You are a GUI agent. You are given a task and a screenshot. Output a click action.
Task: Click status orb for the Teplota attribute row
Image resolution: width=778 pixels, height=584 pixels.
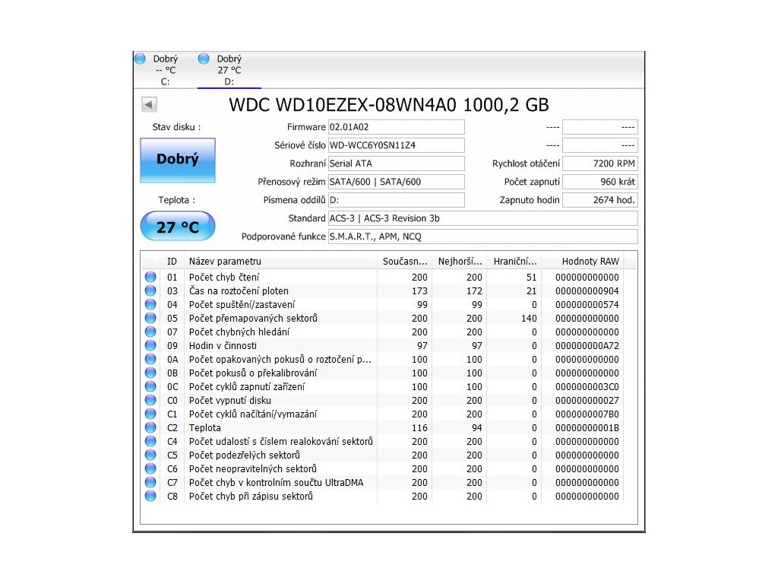tap(150, 427)
